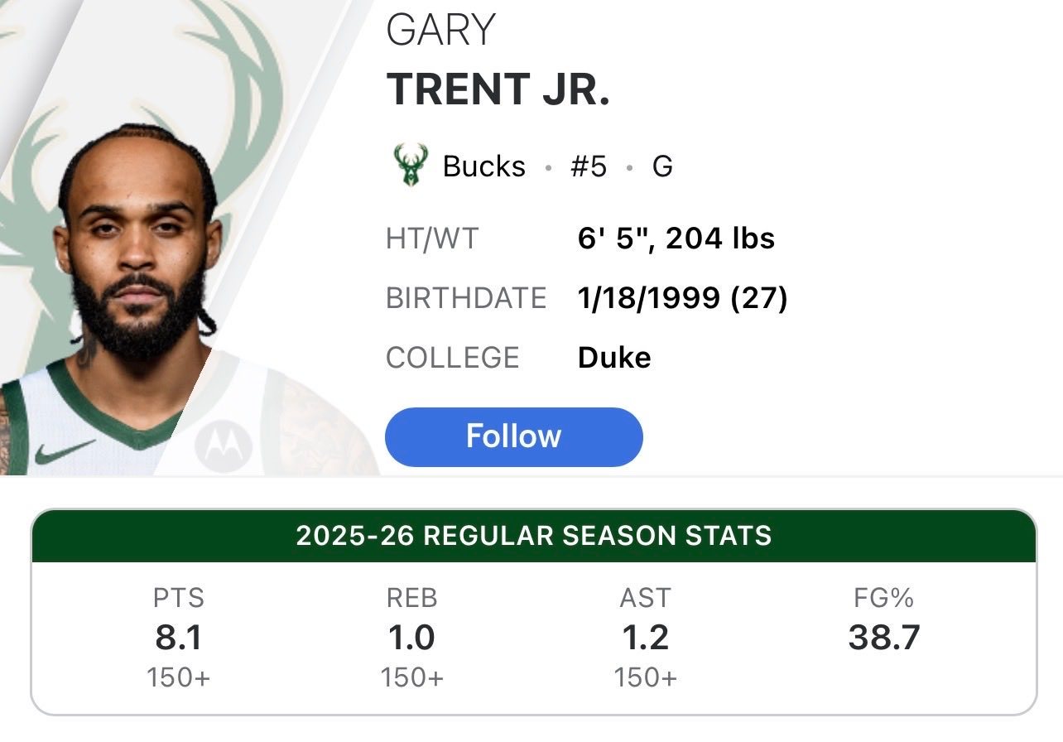Click the 2025-26 Regular Season Stats header
Screen dimensions: 1063x742
pos(534,536)
